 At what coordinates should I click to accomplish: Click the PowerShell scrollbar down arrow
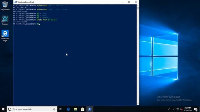coord(138,104)
